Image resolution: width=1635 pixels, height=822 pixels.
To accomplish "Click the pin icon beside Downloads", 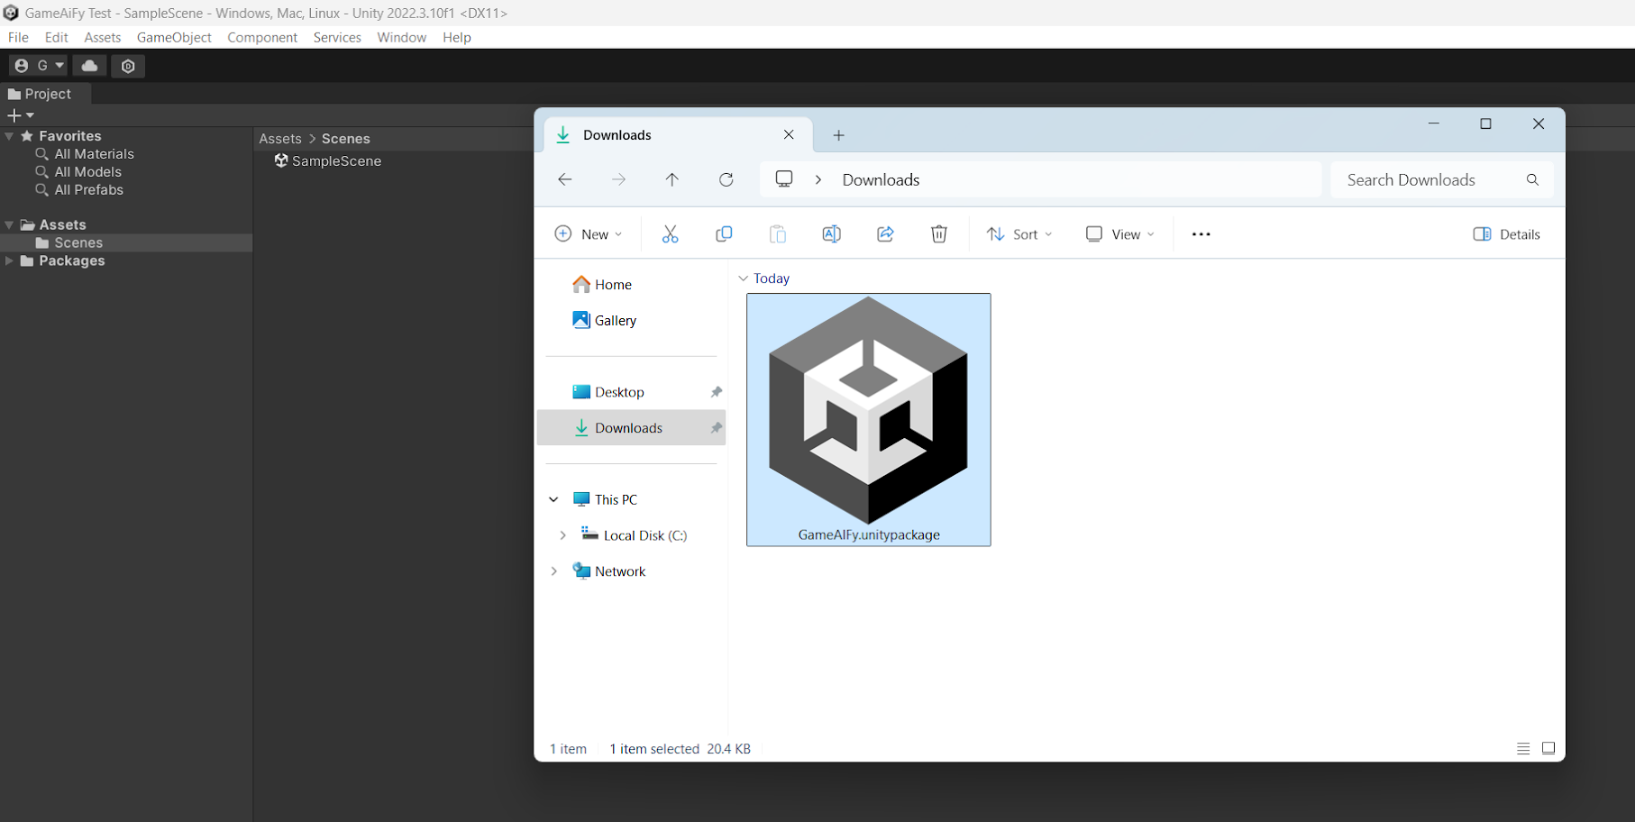I will tap(717, 428).
